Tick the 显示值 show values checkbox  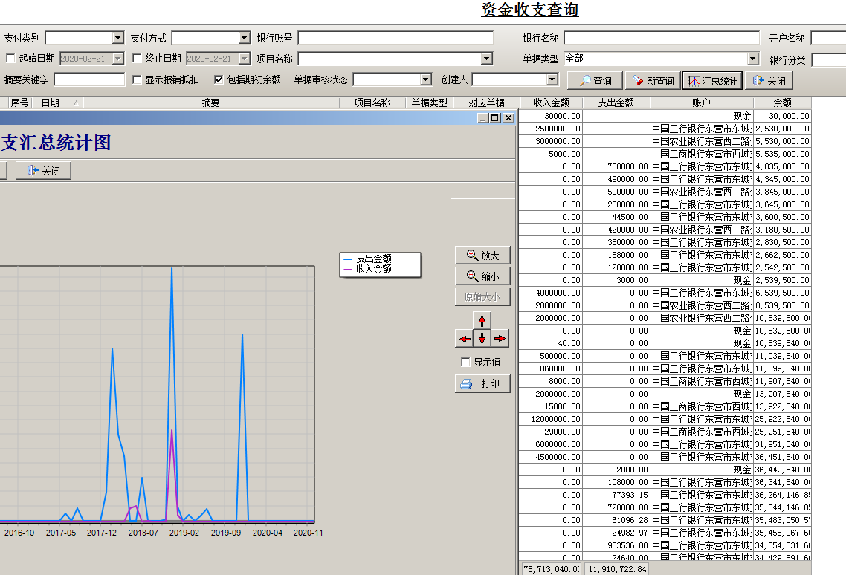pyautogui.click(x=465, y=362)
